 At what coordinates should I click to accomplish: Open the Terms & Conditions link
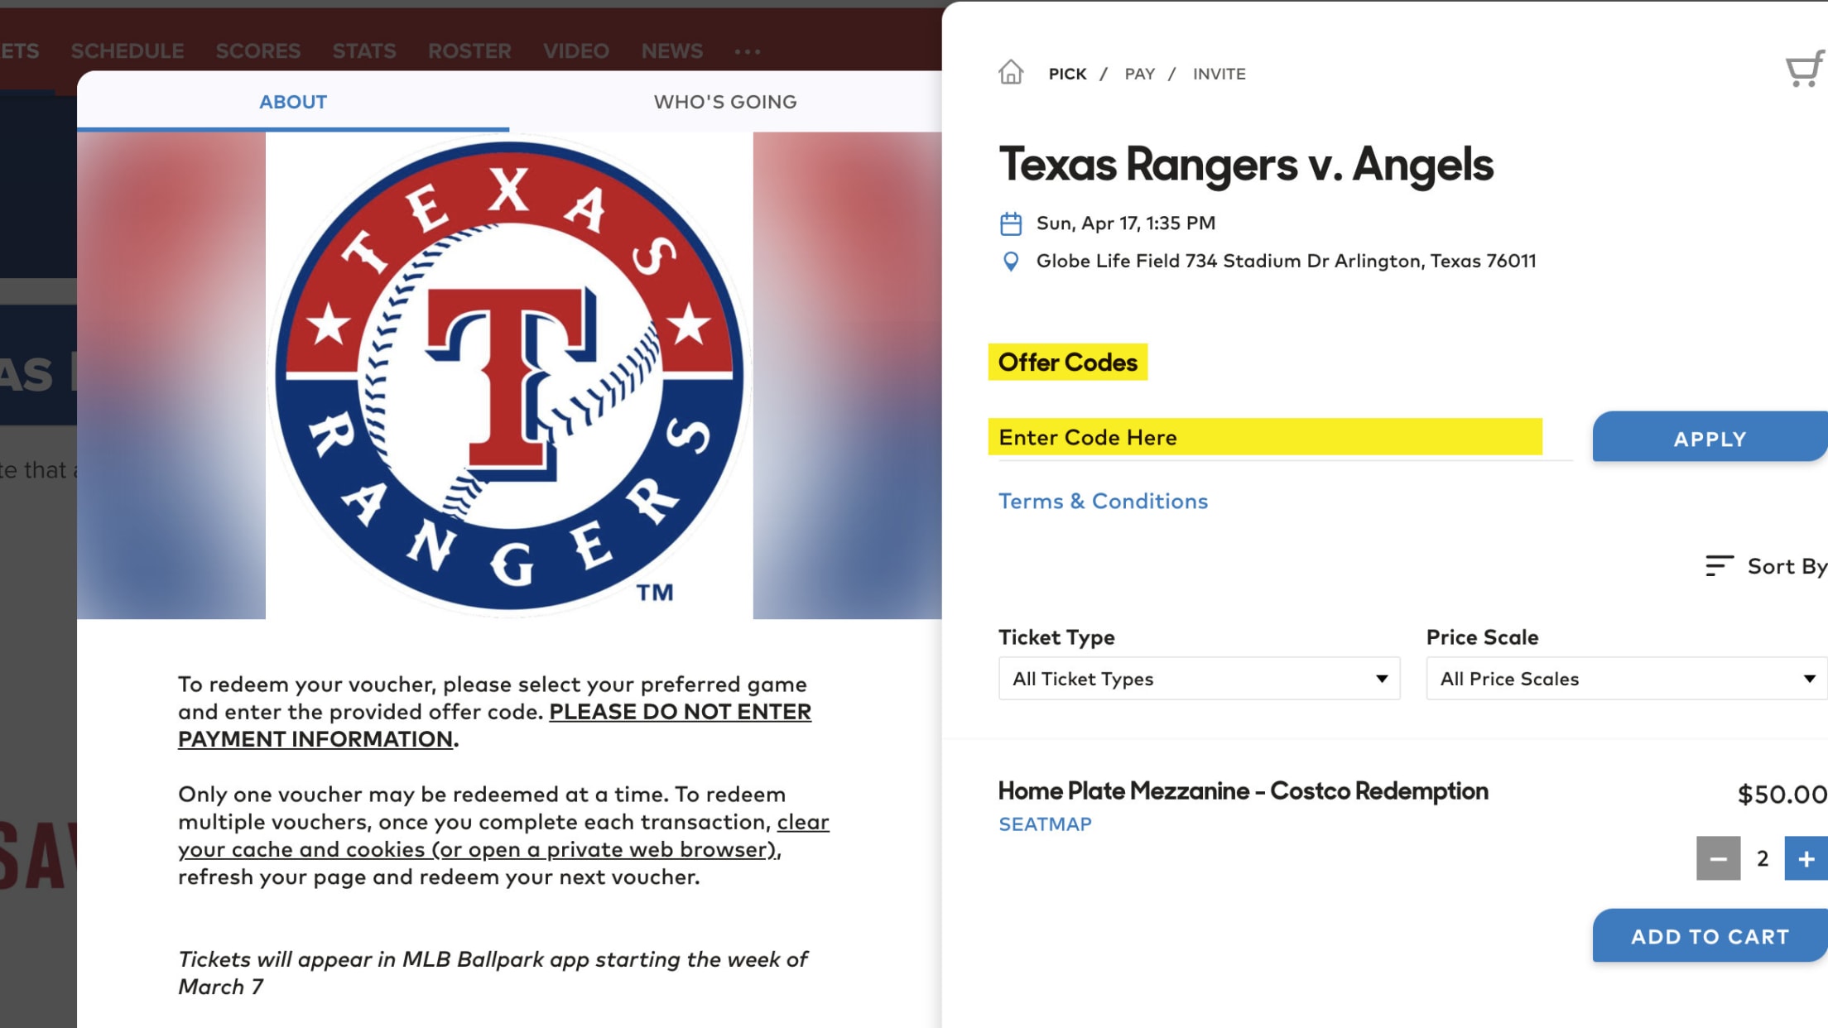click(x=1103, y=502)
